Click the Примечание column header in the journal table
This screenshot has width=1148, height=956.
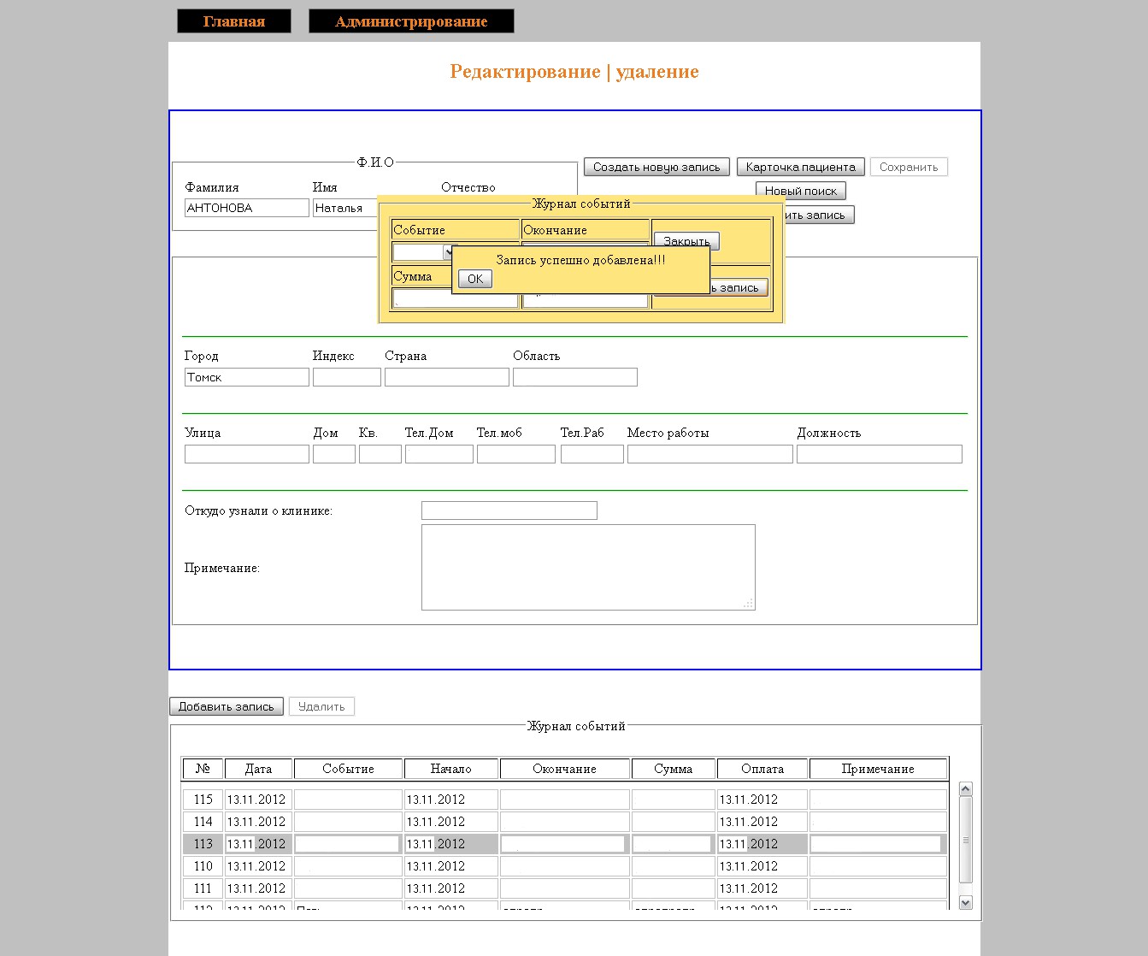click(x=879, y=769)
